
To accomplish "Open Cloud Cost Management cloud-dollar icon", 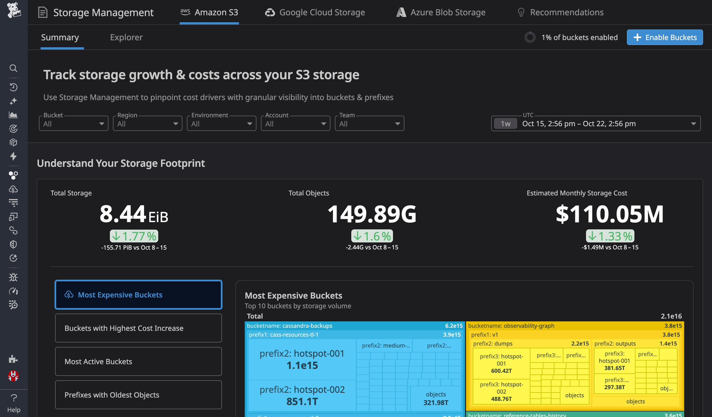I will coord(13,189).
